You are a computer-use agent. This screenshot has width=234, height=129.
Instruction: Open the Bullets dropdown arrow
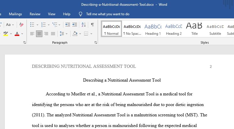(x=37, y=25)
